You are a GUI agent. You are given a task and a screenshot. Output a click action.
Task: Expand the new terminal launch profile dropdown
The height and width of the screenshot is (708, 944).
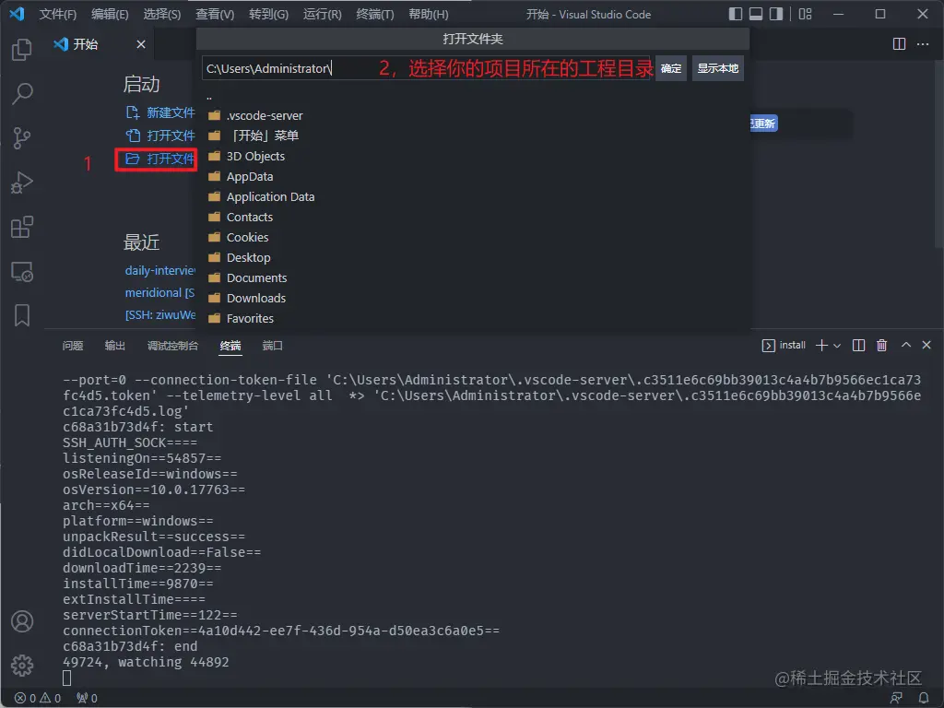[837, 346]
